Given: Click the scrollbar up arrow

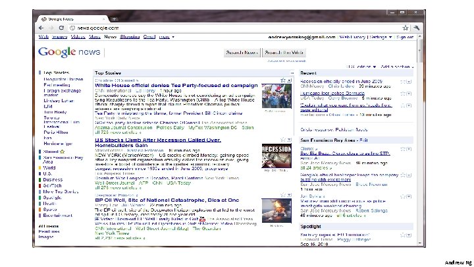Looking at the screenshot, I should 419,37.
